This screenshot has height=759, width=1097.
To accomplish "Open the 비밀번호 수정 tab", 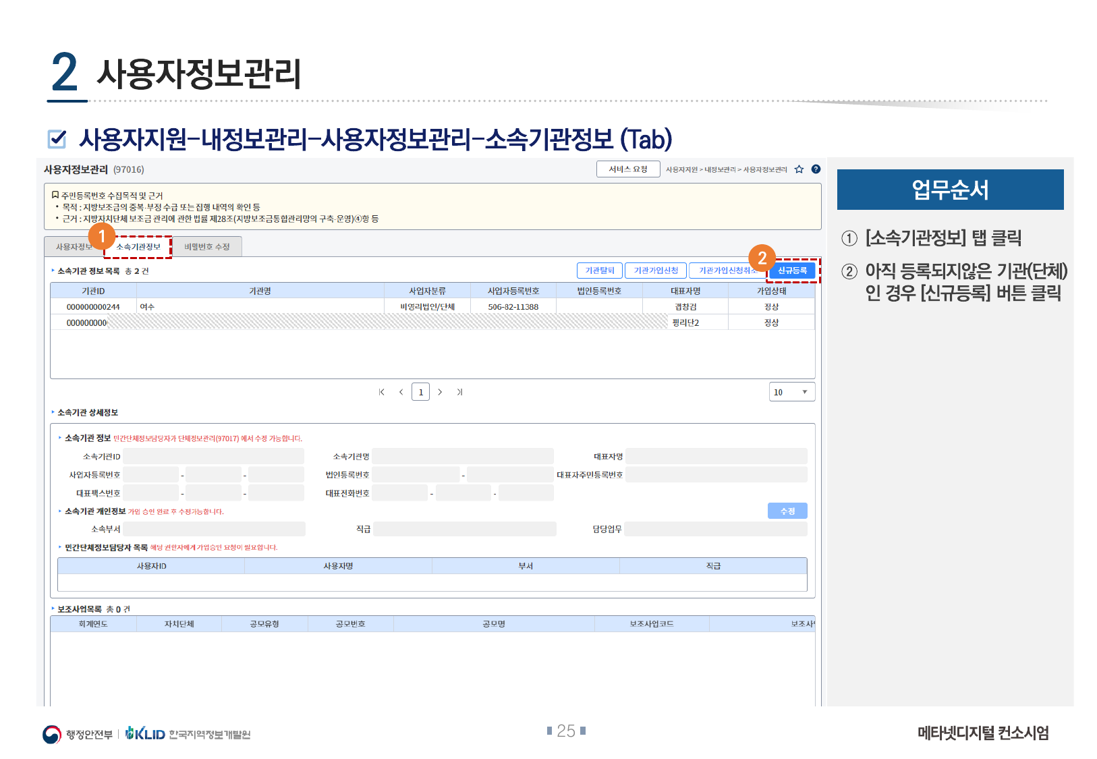I will pyautogui.click(x=207, y=247).
